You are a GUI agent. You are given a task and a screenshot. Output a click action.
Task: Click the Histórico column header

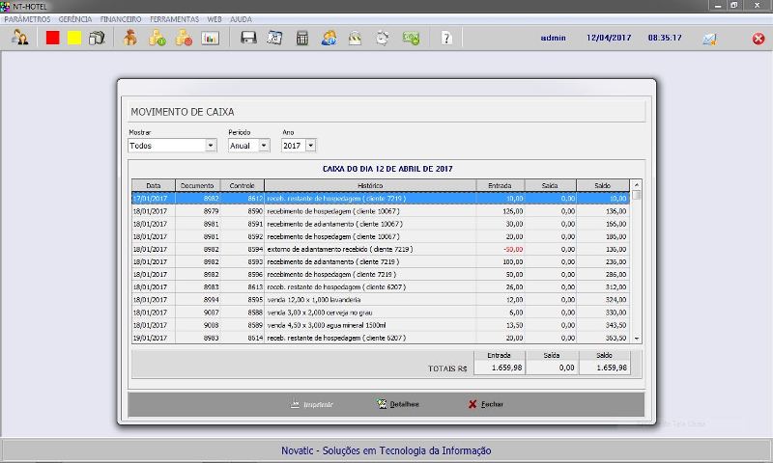(x=370, y=185)
